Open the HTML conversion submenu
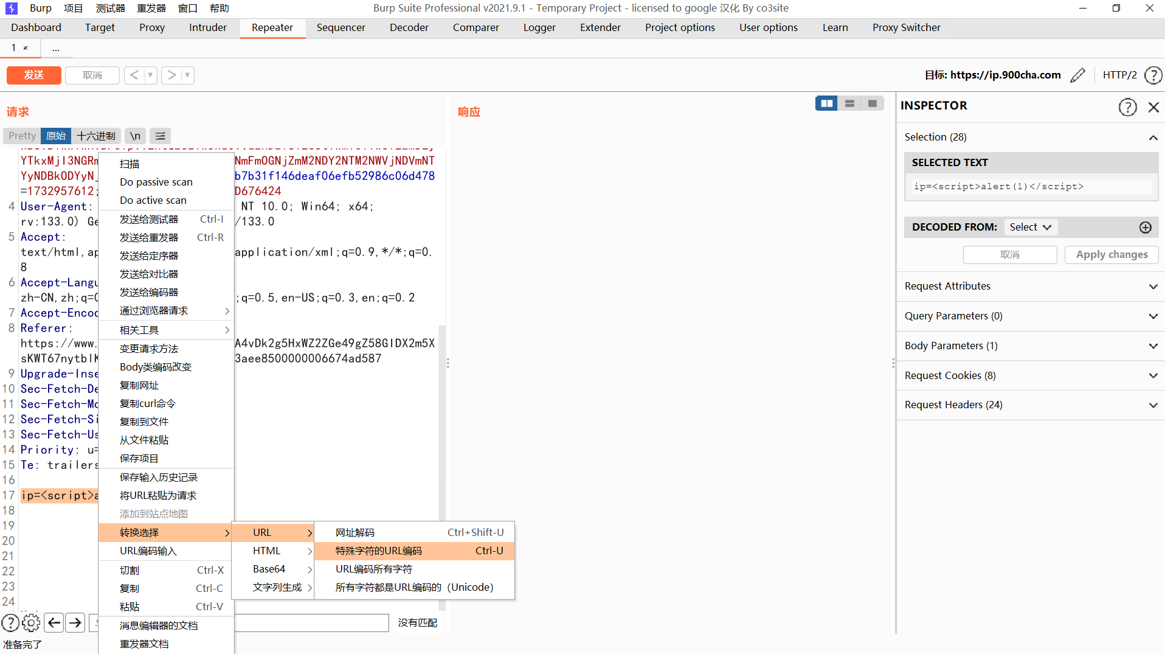 [273, 551]
